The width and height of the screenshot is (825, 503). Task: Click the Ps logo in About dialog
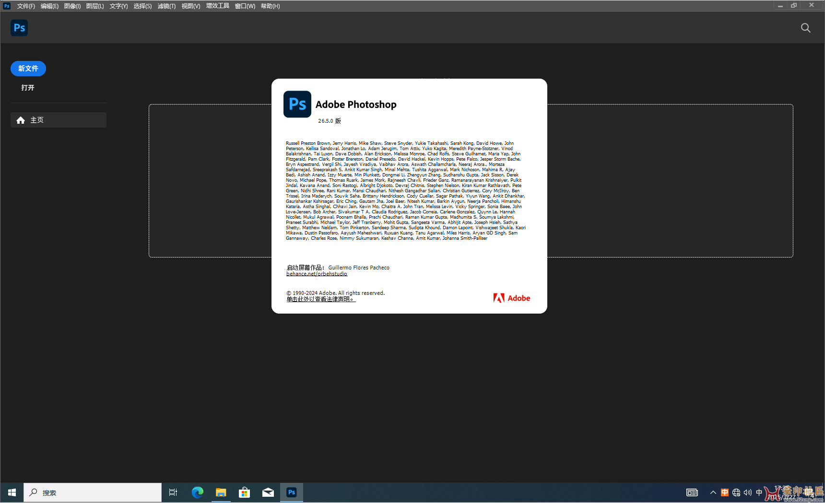297,104
